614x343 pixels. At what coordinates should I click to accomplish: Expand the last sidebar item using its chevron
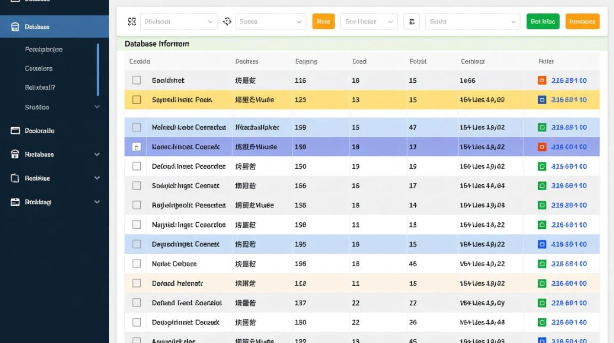pyautogui.click(x=97, y=202)
